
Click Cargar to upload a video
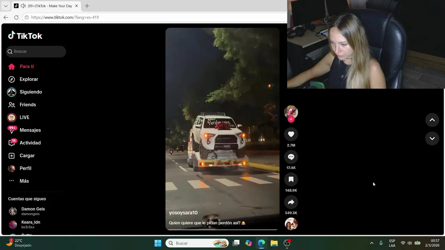coord(27,156)
